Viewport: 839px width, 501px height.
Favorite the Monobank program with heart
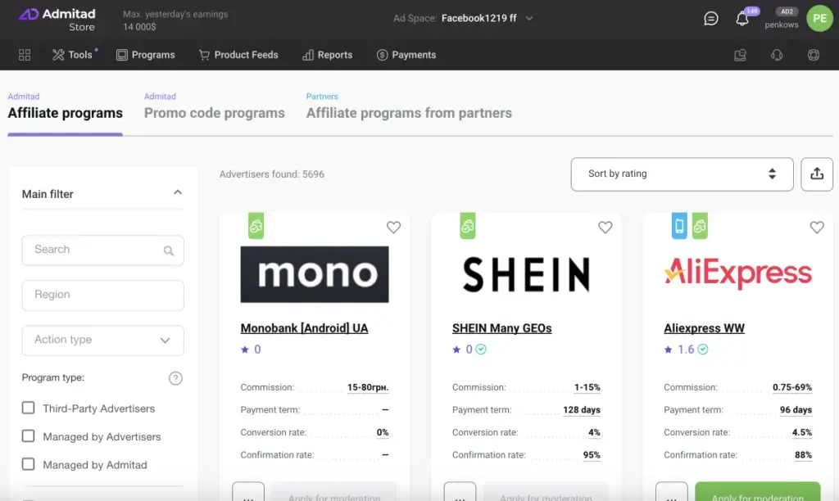pos(393,228)
